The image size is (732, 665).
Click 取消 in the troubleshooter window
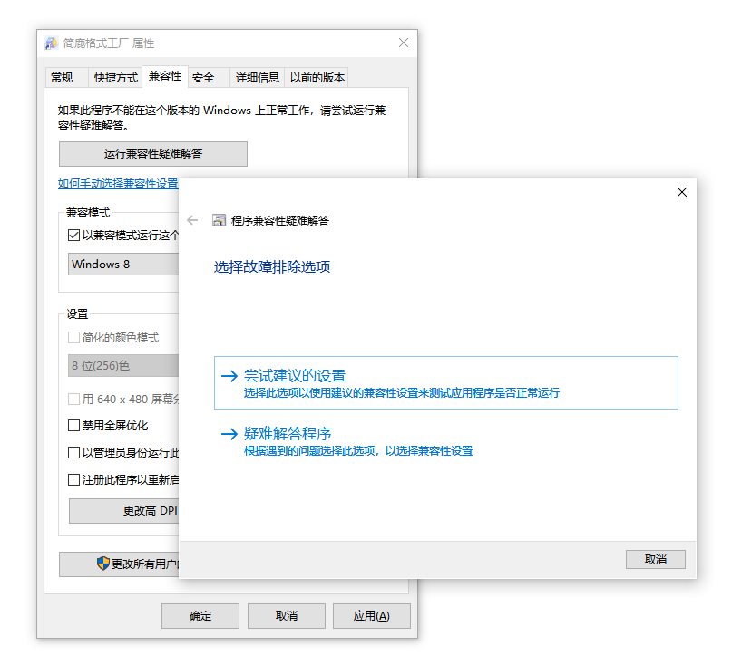[655, 559]
